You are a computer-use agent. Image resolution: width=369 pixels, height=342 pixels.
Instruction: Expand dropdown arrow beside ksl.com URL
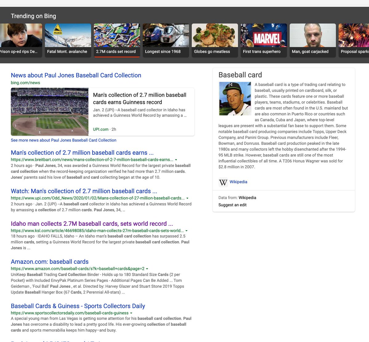point(186,231)
